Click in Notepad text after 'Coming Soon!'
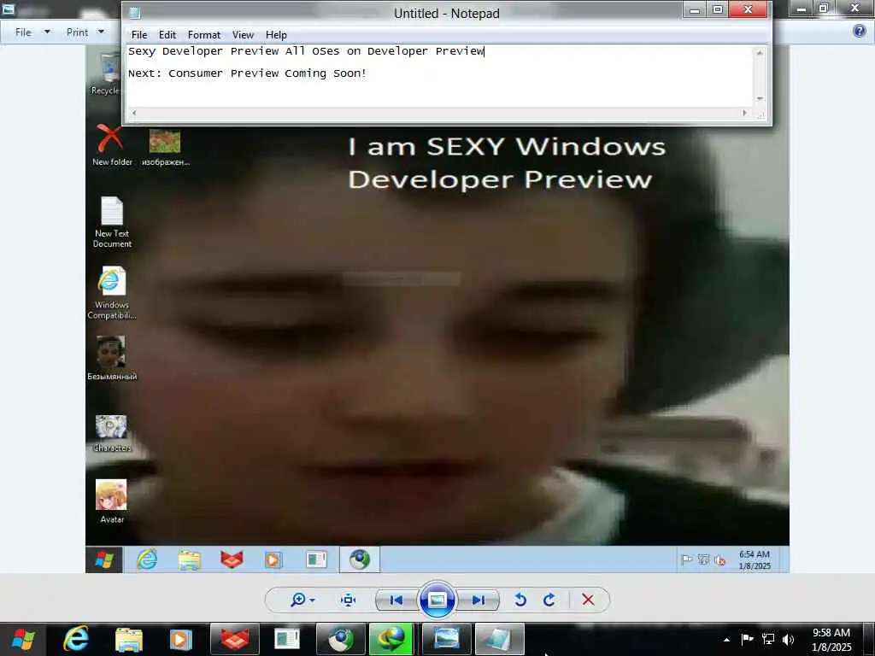Viewport: 875px width, 656px height. tap(368, 73)
